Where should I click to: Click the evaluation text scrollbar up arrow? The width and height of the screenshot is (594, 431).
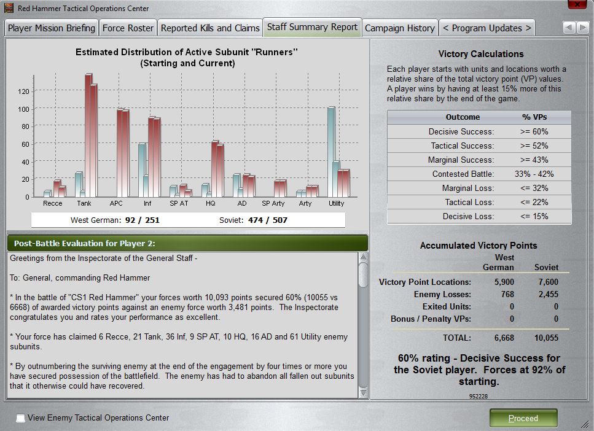pyautogui.click(x=363, y=257)
